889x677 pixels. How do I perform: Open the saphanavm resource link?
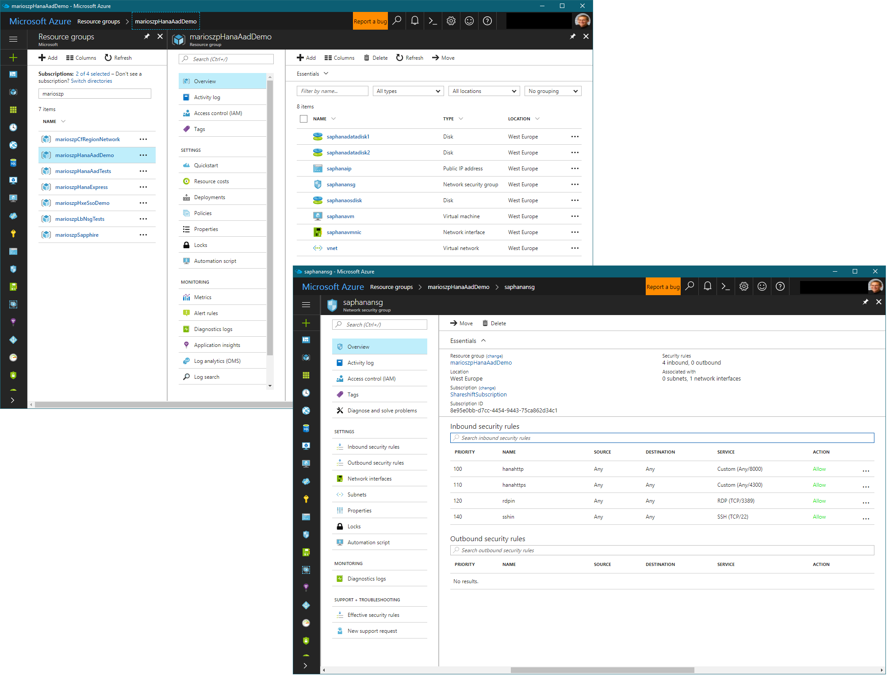tap(340, 216)
